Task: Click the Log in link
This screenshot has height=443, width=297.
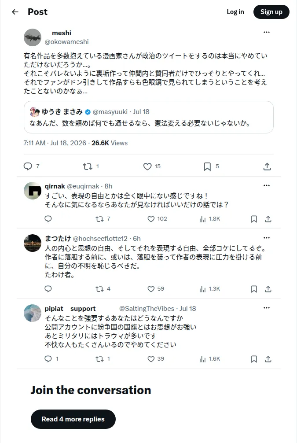Action: [235, 12]
